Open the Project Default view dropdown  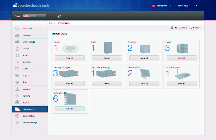pos(34,16)
